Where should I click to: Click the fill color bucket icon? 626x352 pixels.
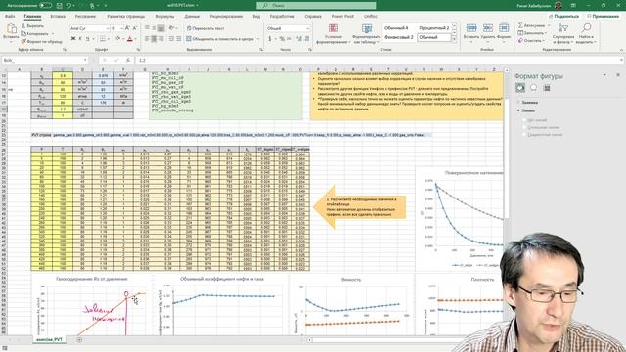click(x=117, y=39)
